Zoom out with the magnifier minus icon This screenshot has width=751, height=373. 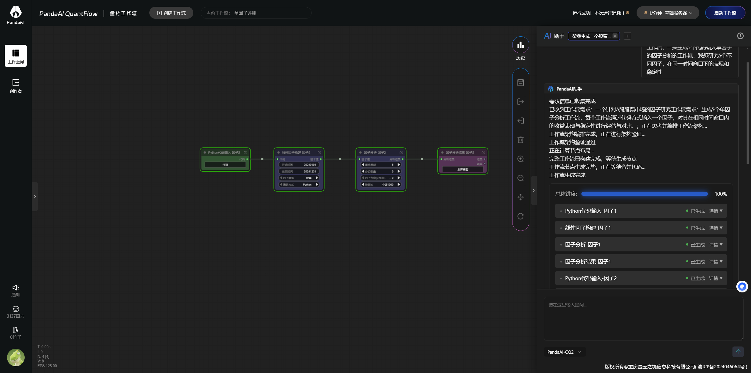tap(520, 178)
